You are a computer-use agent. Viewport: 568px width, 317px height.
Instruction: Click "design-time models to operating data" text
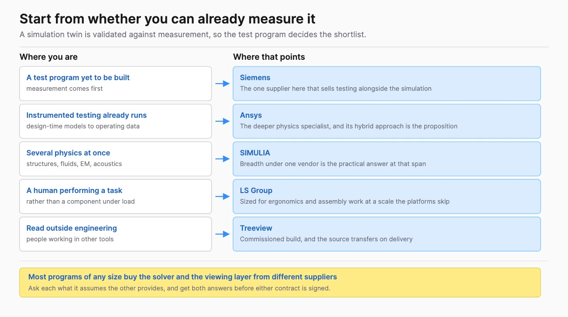(x=83, y=126)
